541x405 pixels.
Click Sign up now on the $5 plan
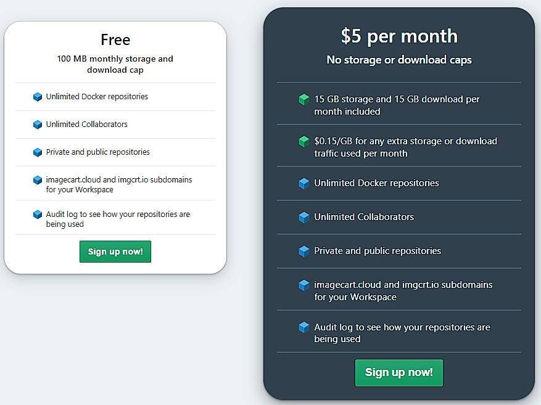click(x=399, y=373)
